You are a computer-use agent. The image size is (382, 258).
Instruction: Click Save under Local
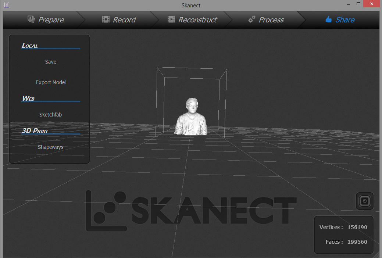click(x=51, y=62)
